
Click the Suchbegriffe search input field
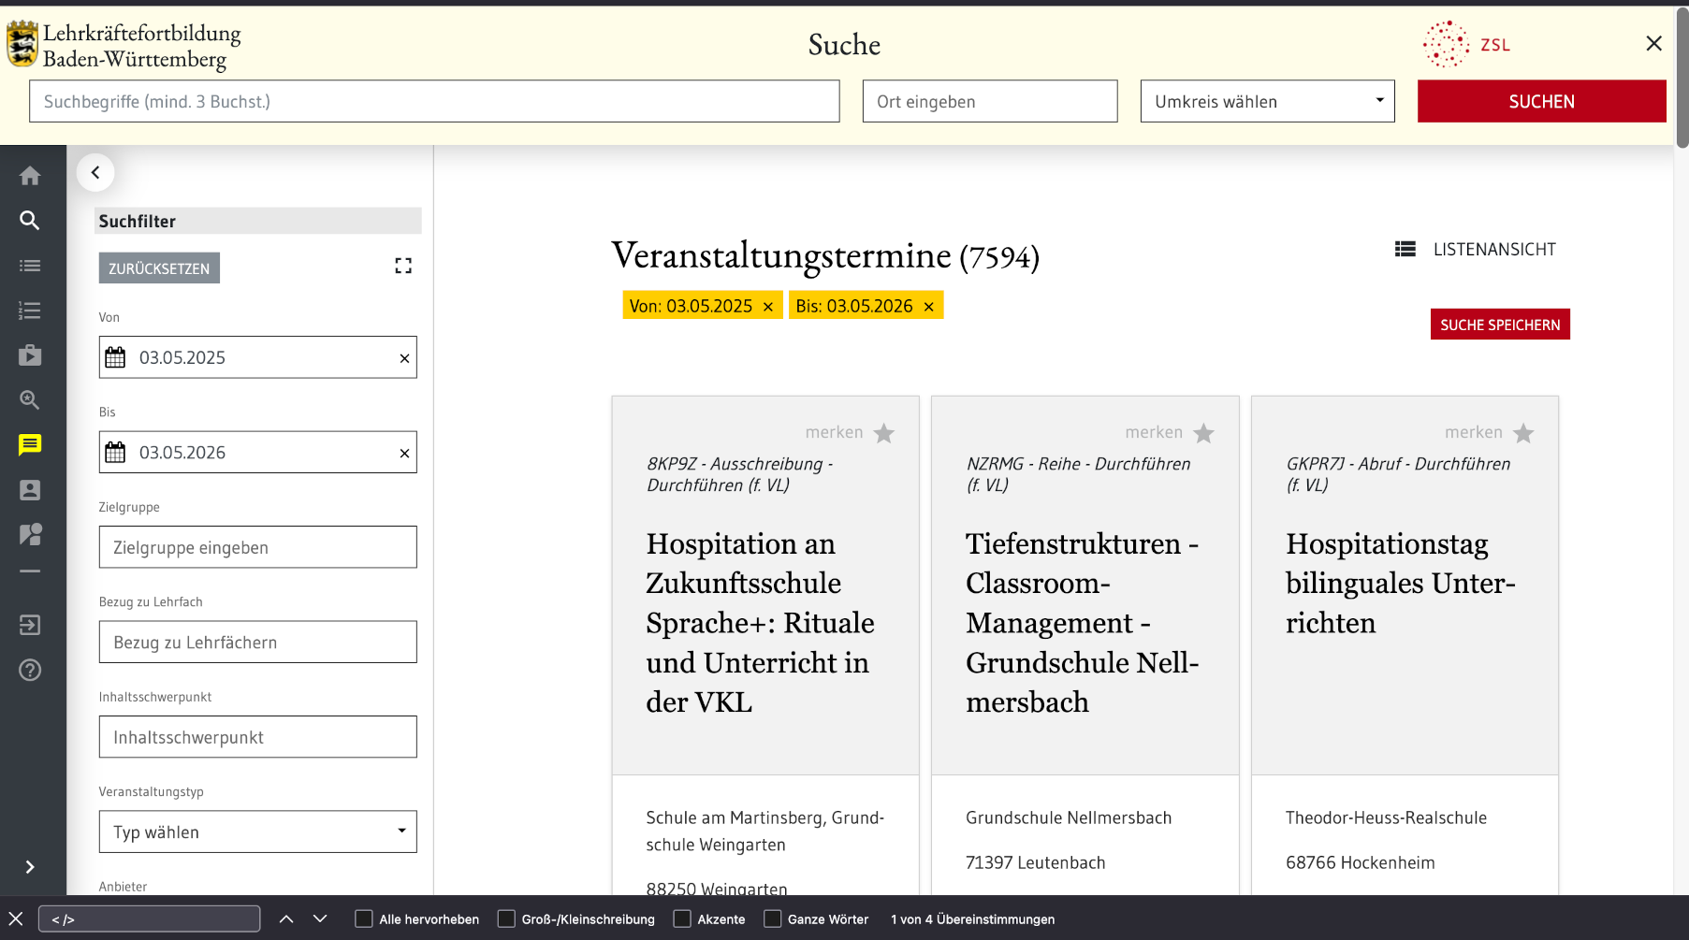click(x=434, y=101)
